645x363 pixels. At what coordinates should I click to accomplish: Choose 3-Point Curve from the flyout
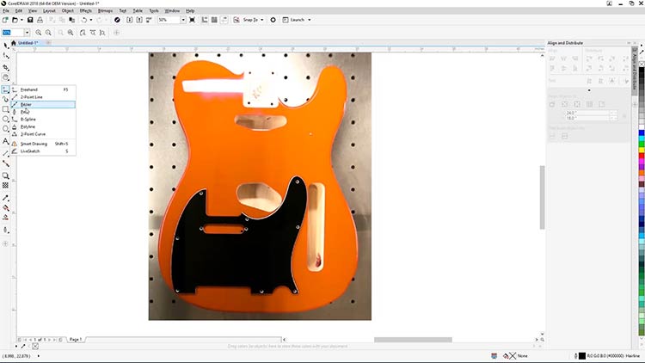click(x=43, y=134)
